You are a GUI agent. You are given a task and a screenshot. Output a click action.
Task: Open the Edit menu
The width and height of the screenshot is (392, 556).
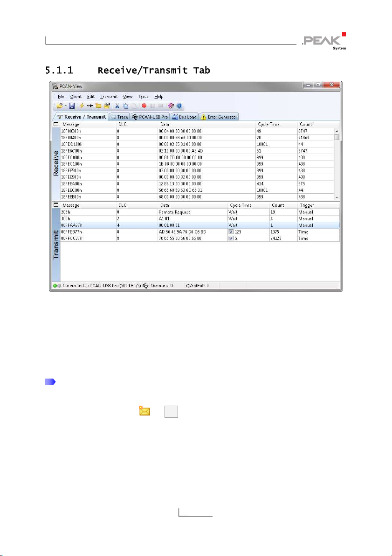click(91, 97)
